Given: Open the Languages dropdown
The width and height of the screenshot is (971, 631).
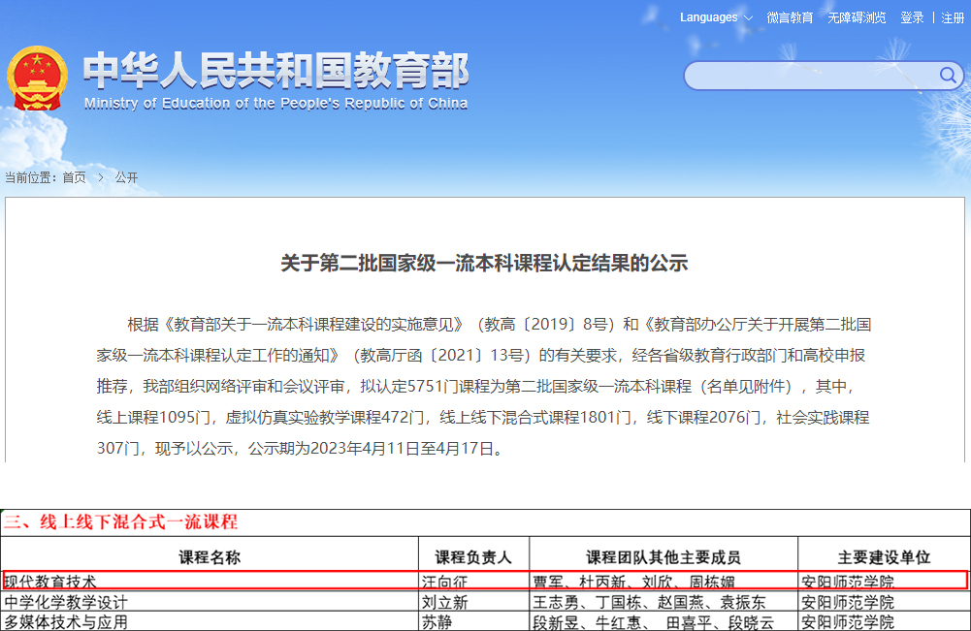Looking at the screenshot, I should (716, 17).
